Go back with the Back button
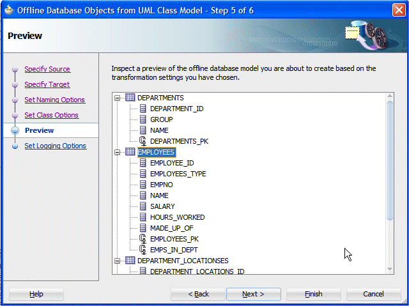Viewport: 409px width, 306px height. pyautogui.click(x=198, y=294)
